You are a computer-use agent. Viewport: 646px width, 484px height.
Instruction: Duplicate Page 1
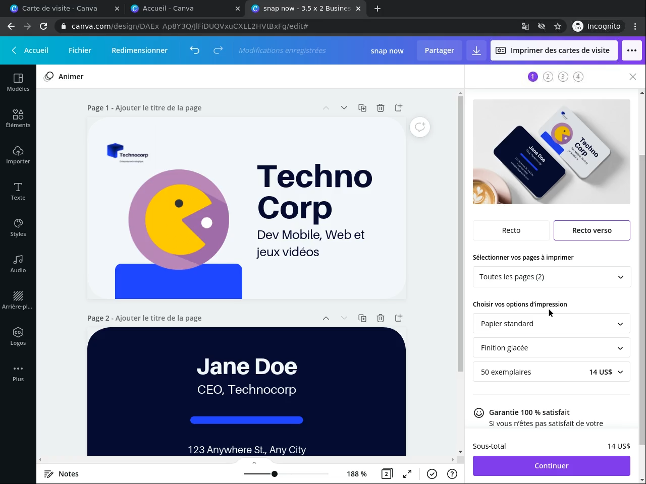pyautogui.click(x=362, y=108)
